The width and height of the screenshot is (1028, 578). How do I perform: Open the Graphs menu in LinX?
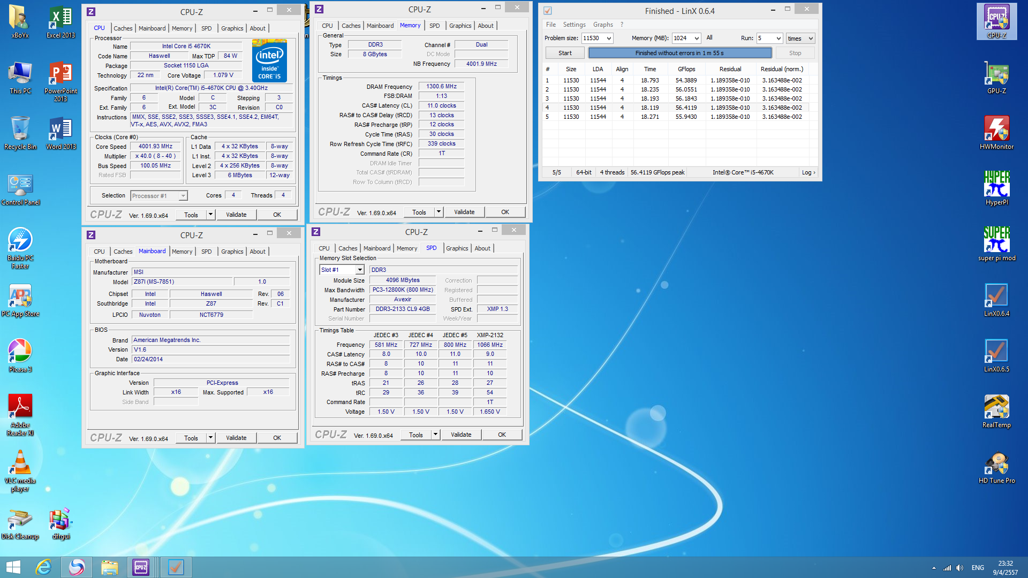click(603, 25)
